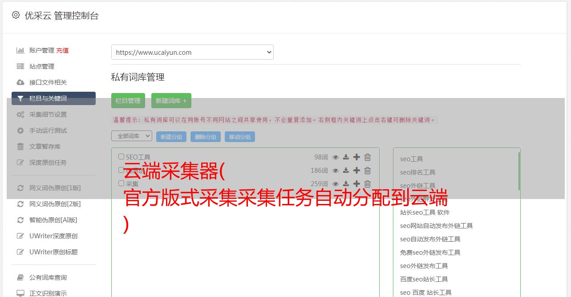
Task: Add keywords to SEO工具 with plus icon
Action: pos(356,157)
